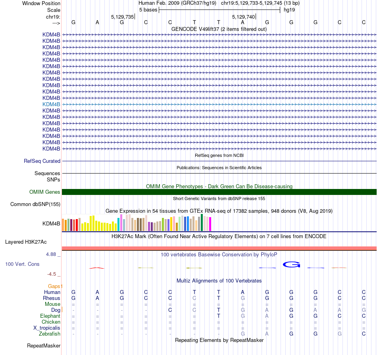This screenshot has width=377, height=355.
Task: Click the Rhesus alignment row label
Action: click(x=52, y=298)
